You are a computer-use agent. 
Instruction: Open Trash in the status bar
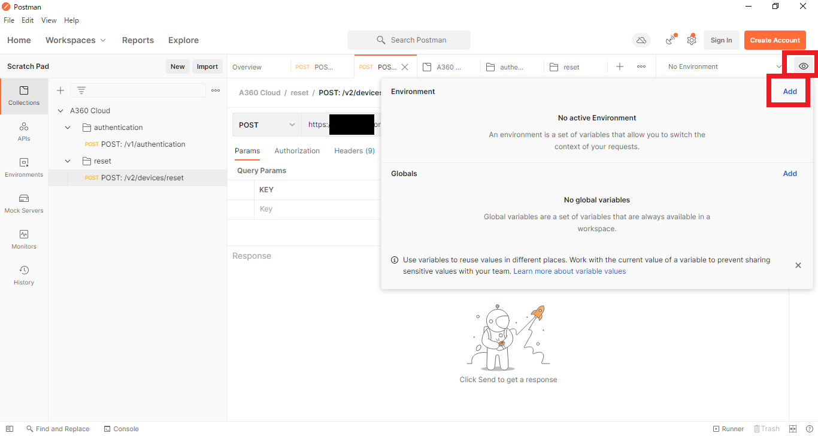click(767, 429)
